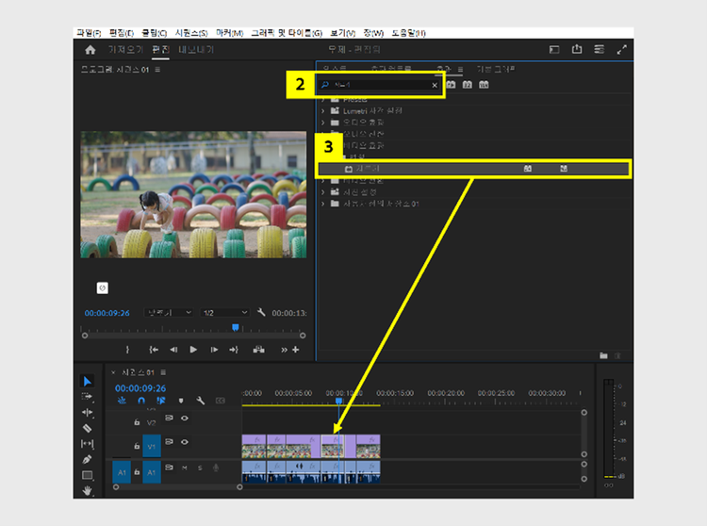Screen dimensions: 707x526
Task: Expand Lumetri presets folder
Action: tap(322, 110)
